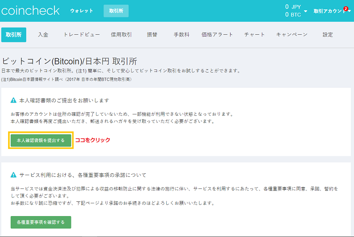Image resolution: width=354 pixels, height=237 pixels.
Task: Click the 0 JPY balance text
Action: [x=293, y=7]
